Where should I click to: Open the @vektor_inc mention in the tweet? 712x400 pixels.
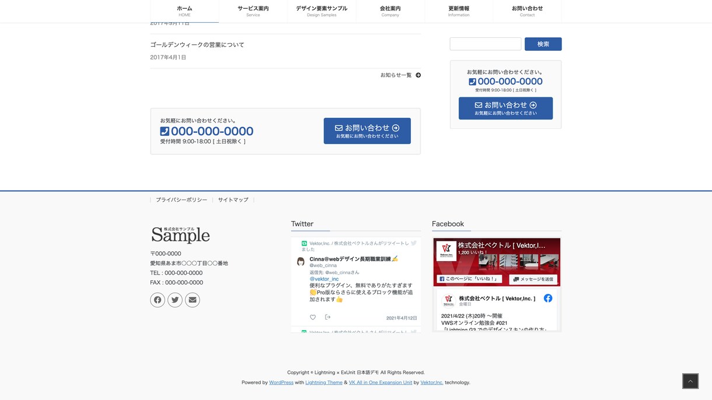tap(324, 279)
